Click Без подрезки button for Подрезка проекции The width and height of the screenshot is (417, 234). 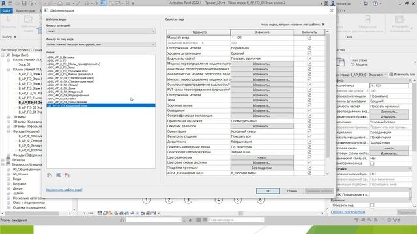(262, 168)
